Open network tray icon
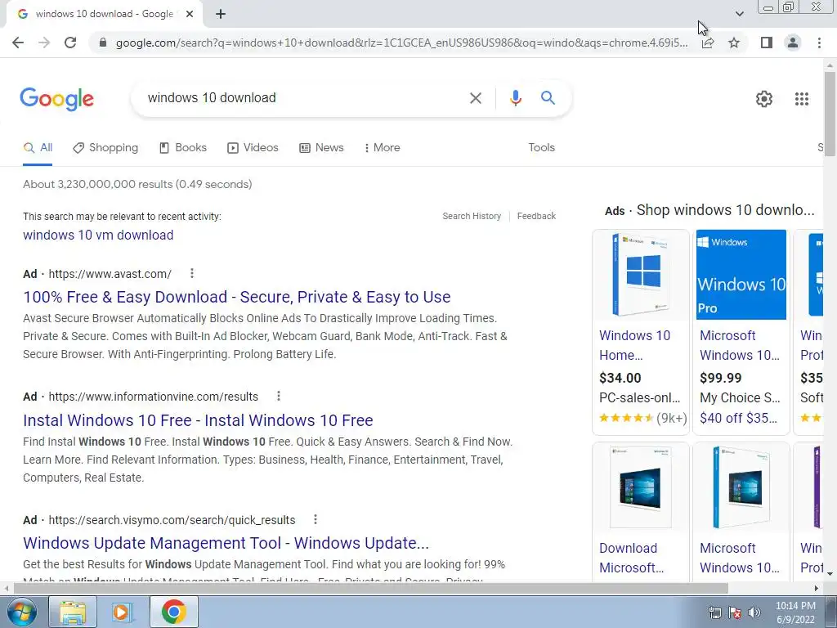This screenshot has width=837, height=628. (714, 612)
